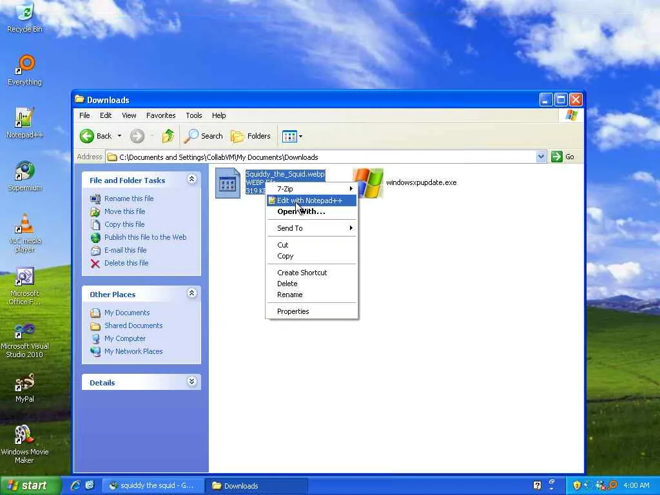Image resolution: width=660 pixels, height=495 pixels.
Task: Go to My Documents in Other Places
Action: click(x=127, y=313)
